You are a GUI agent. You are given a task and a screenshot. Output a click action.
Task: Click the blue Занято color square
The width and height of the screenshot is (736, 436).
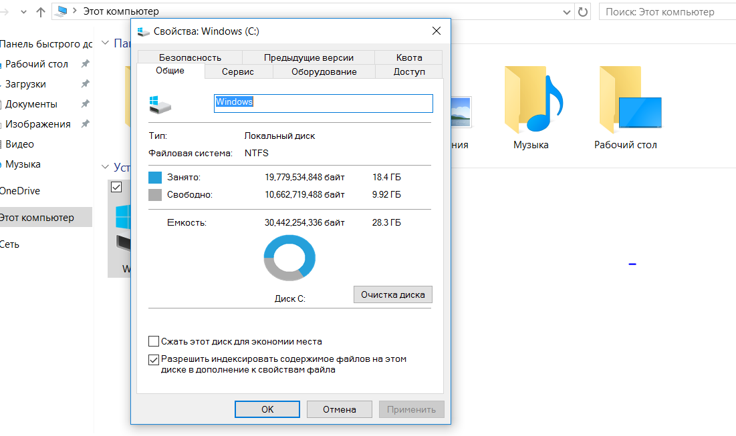point(155,177)
